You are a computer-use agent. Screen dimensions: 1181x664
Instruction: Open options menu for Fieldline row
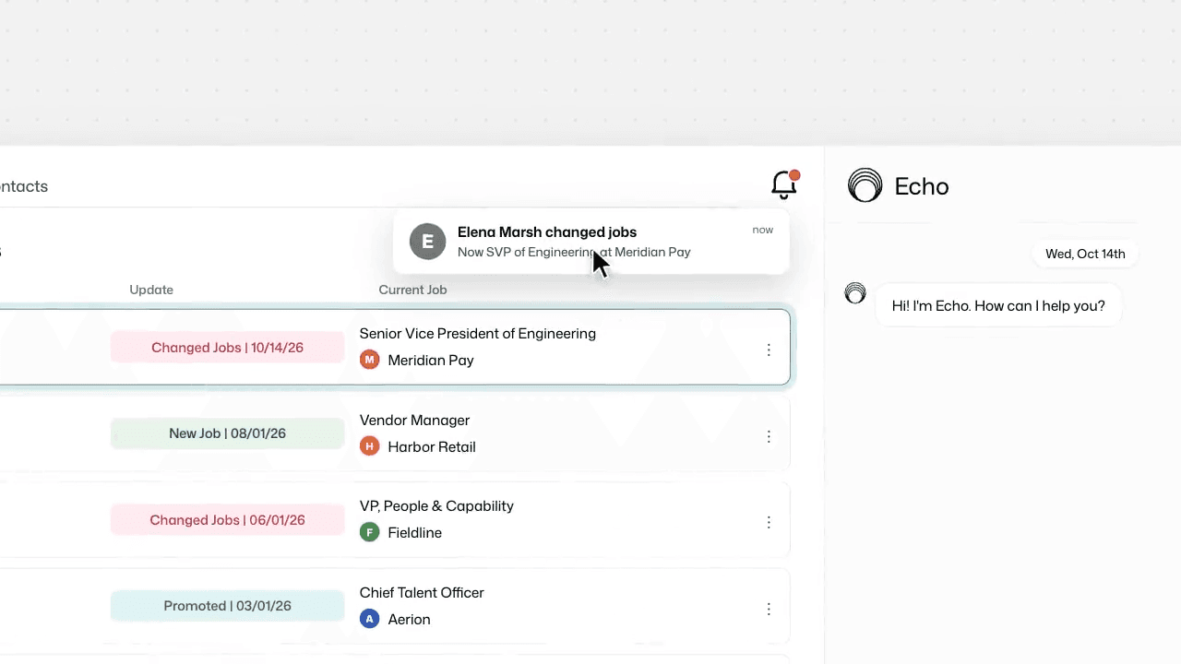769,522
